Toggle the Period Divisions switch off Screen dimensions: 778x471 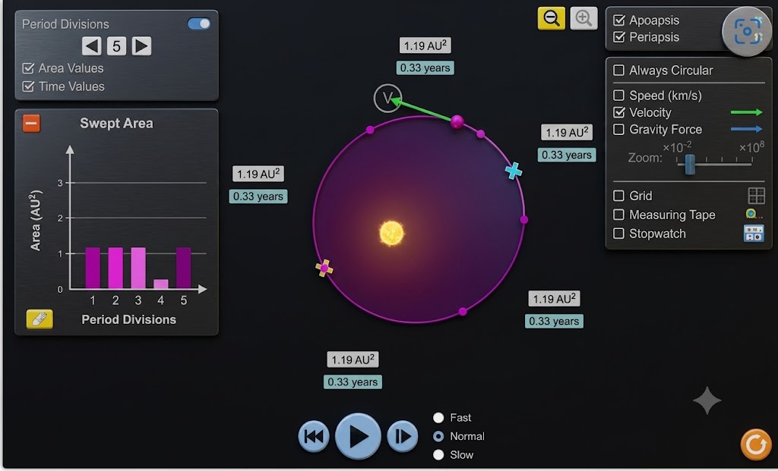tap(199, 24)
